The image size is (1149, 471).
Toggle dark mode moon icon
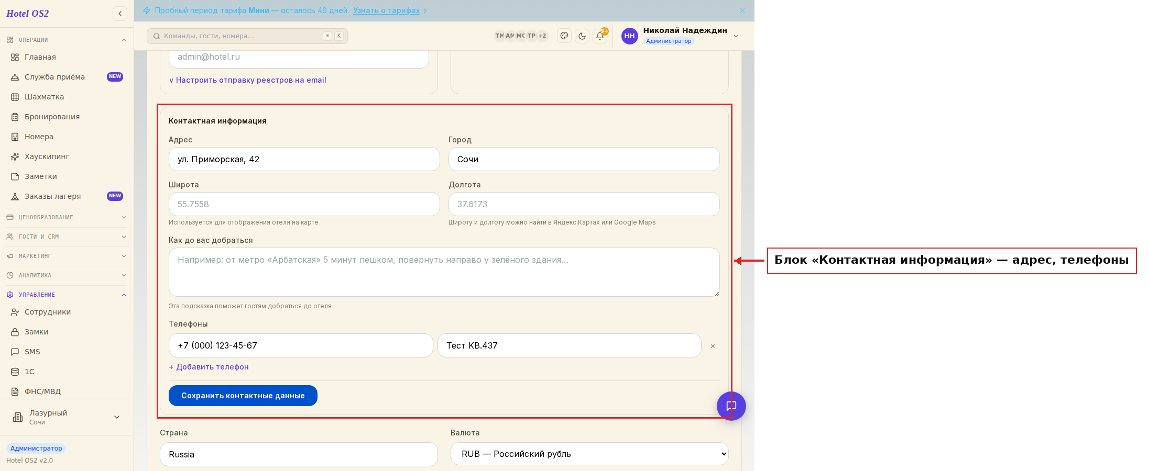point(582,36)
